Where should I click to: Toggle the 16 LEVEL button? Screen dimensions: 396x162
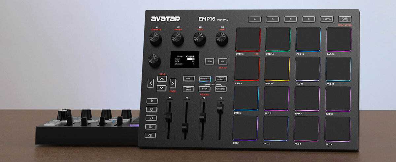pyautogui.click(x=327, y=19)
